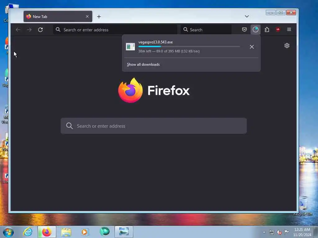The height and width of the screenshot is (238, 318).
Task: Toggle the Downloads progress toolbar button
Action: click(x=256, y=29)
